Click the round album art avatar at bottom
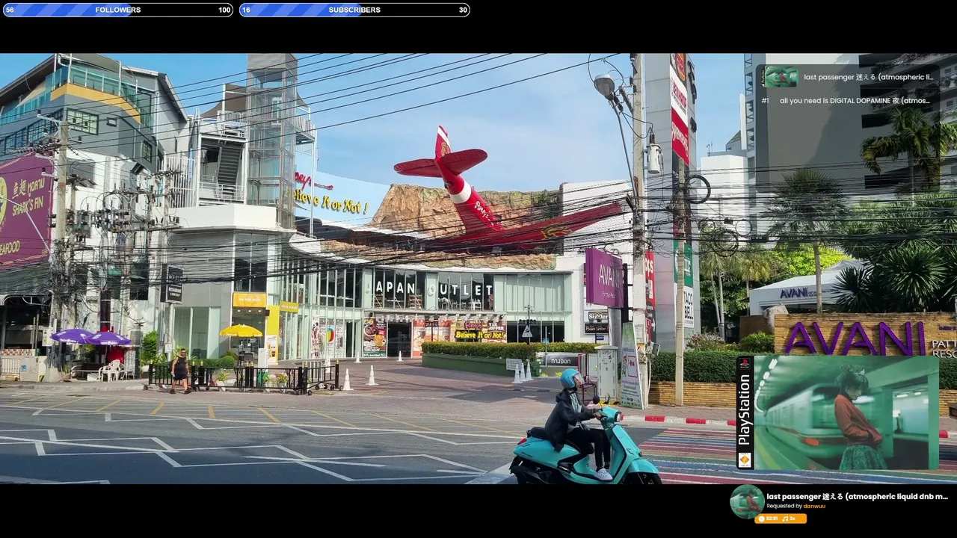The image size is (957, 538). pyautogui.click(x=747, y=501)
